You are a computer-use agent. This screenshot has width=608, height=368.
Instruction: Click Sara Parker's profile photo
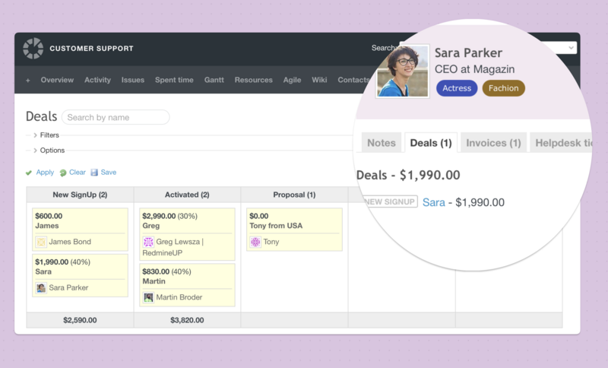[x=402, y=72]
